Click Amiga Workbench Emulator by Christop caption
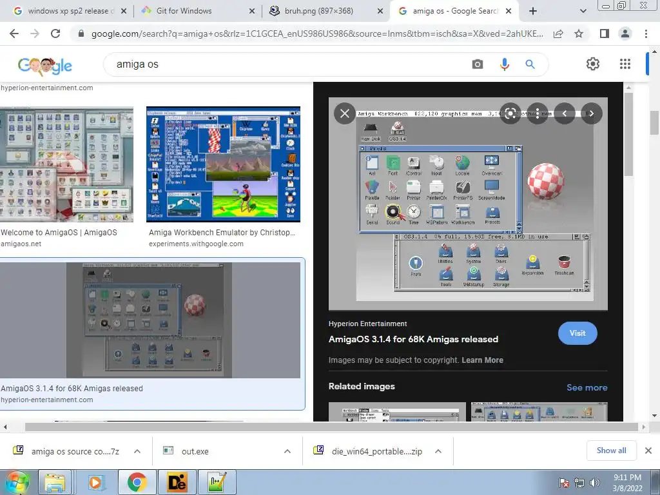Screen dimensions: 660x495 222,232
